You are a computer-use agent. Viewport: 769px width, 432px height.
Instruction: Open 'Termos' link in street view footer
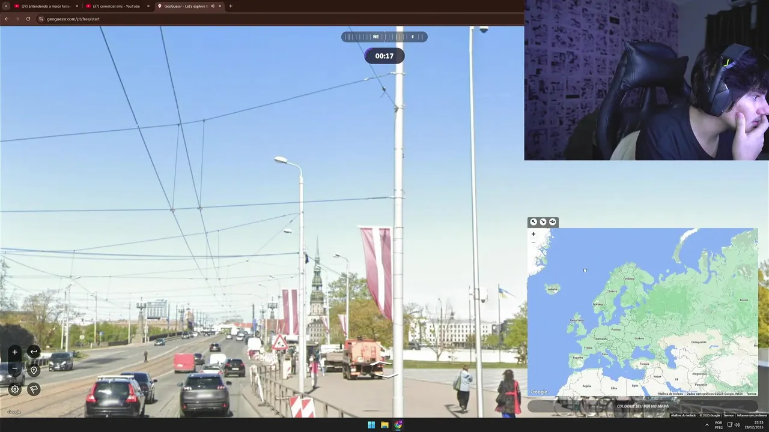click(729, 415)
